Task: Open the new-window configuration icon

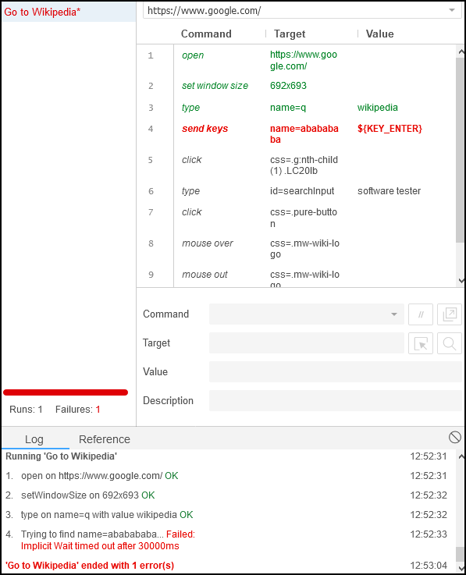Action: [x=449, y=314]
